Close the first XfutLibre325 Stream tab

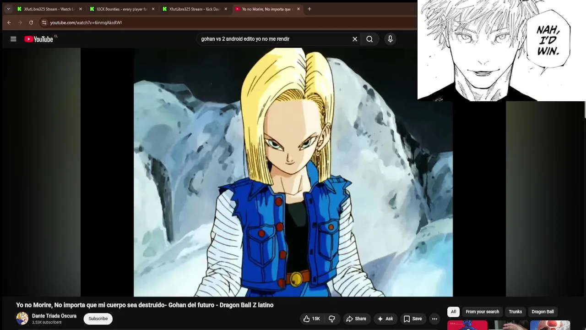[x=81, y=9]
